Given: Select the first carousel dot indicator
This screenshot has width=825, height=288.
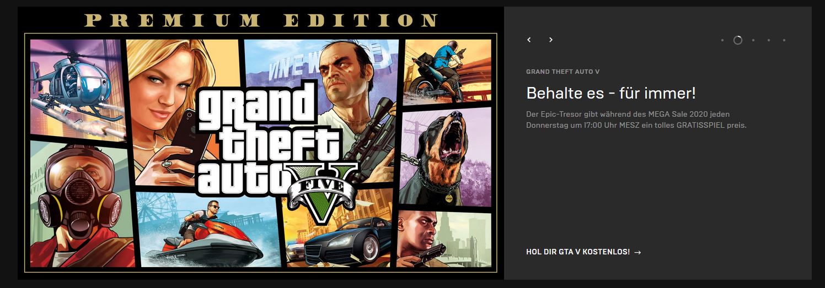Looking at the screenshot, I should point(722,40).
